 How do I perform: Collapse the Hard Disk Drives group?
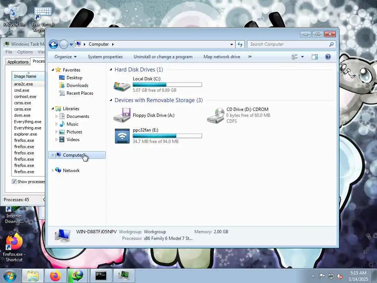click(111, 70)
